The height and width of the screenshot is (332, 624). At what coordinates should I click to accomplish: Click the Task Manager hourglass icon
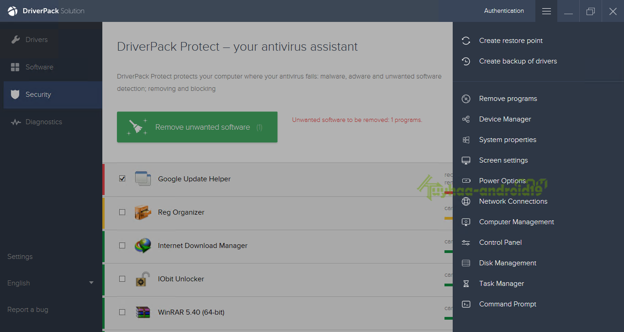pos(466,284)
